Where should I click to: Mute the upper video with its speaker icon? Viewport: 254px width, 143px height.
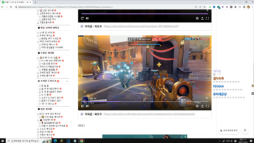pyautogui.click(x=87, y=18)
